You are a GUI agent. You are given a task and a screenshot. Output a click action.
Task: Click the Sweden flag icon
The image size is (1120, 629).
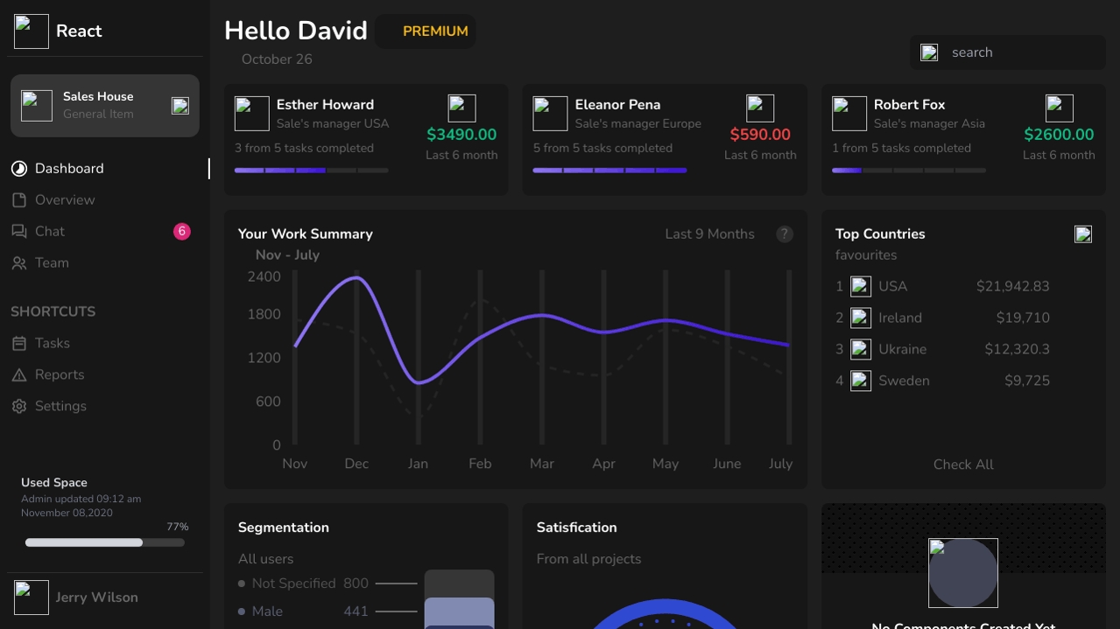click(861, 381)
